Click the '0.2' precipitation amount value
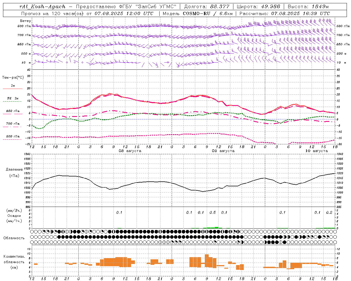The image size is (351, 281). pyautogui.click(x=329, y=213)
